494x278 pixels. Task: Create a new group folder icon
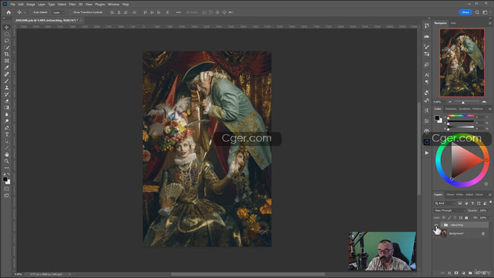(470, 273)
